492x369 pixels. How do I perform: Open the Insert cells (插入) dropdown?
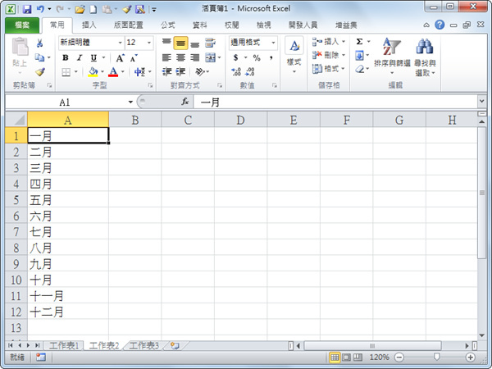tap(329, 42)
